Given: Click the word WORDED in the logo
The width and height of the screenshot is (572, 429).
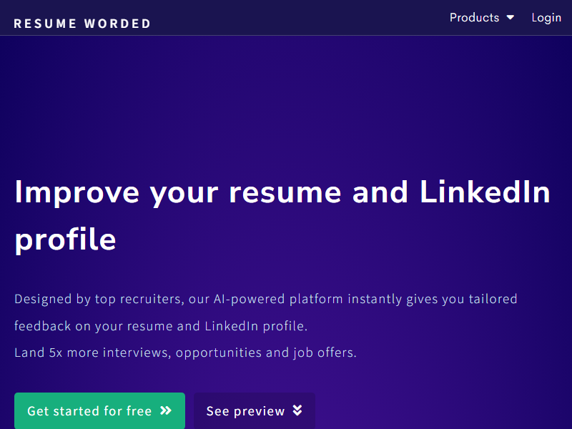Looking at the screenshot, I should (x=118, y=24).
